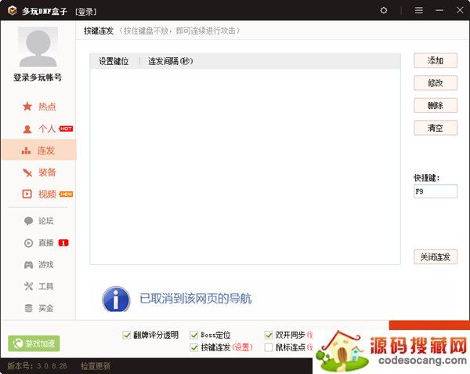The height and width of the screenshot is (374, 470).
Task: Click the [登录] link in title bar
Action: (86, 12)
